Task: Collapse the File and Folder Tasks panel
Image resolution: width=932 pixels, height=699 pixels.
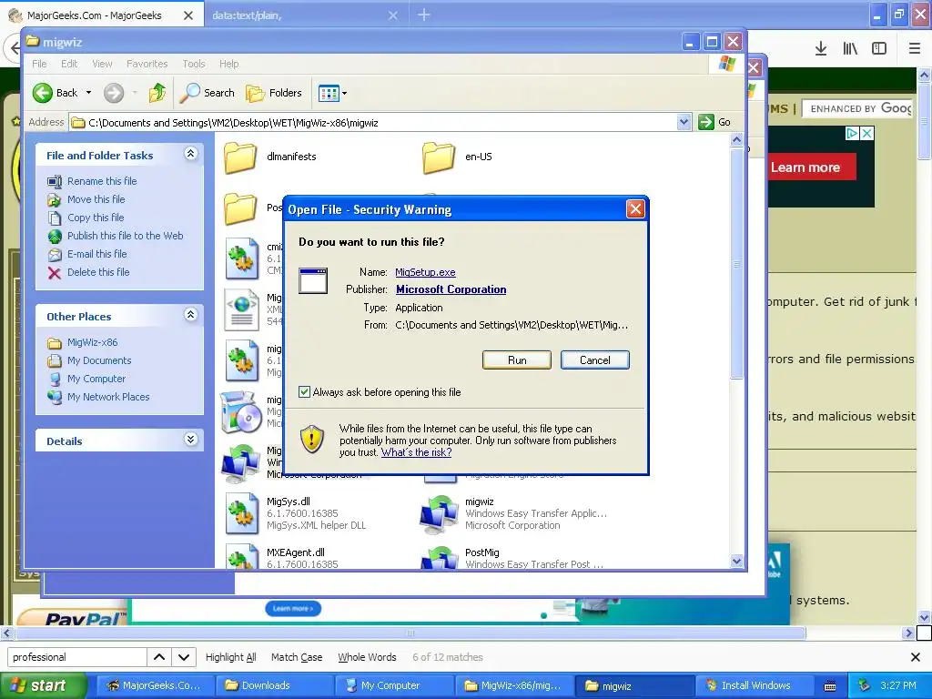Action: click(x=190, y=154)
